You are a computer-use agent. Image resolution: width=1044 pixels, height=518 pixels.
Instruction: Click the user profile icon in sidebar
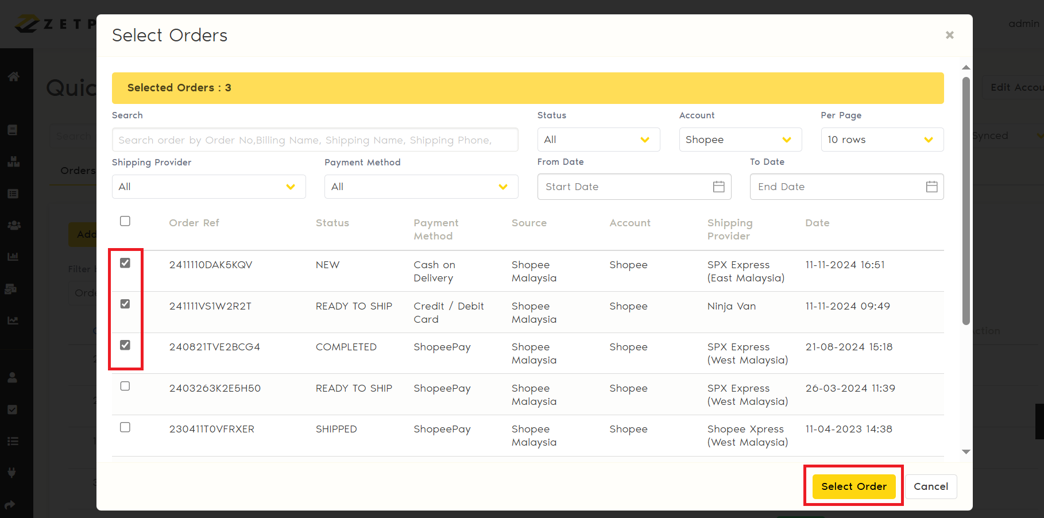tap(13, 377)
